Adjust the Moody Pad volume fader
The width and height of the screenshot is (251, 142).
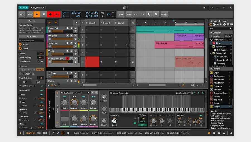(62, 31)
